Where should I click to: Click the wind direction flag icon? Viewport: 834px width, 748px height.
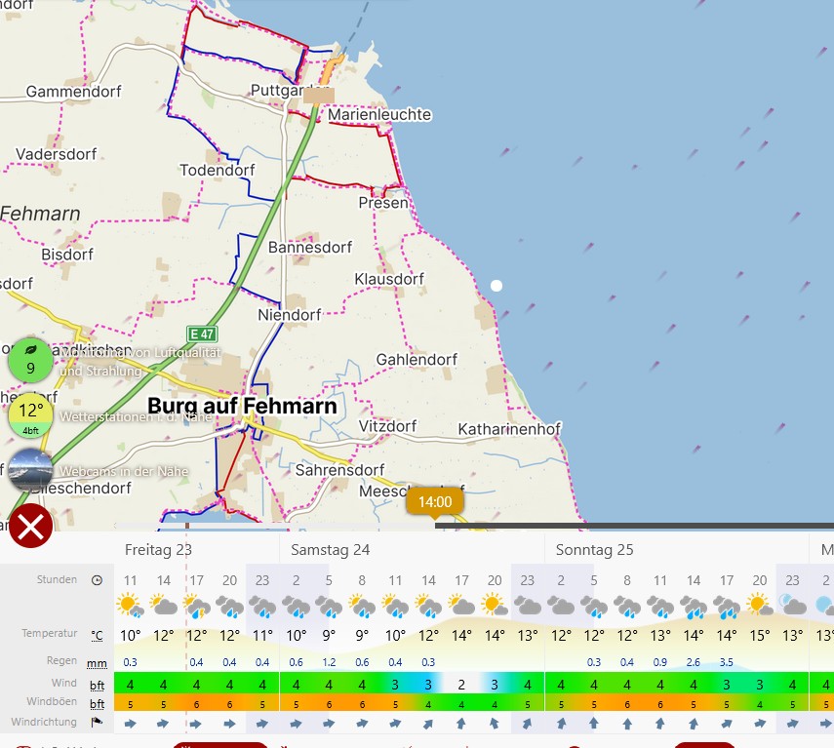pos(97,723)
